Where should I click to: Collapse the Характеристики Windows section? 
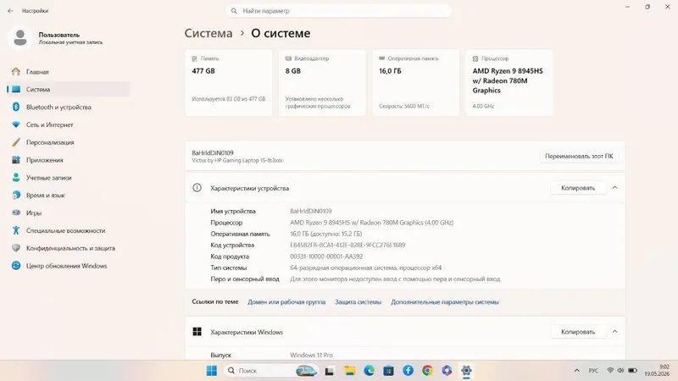pyautogui.click(x=615, y=332)
